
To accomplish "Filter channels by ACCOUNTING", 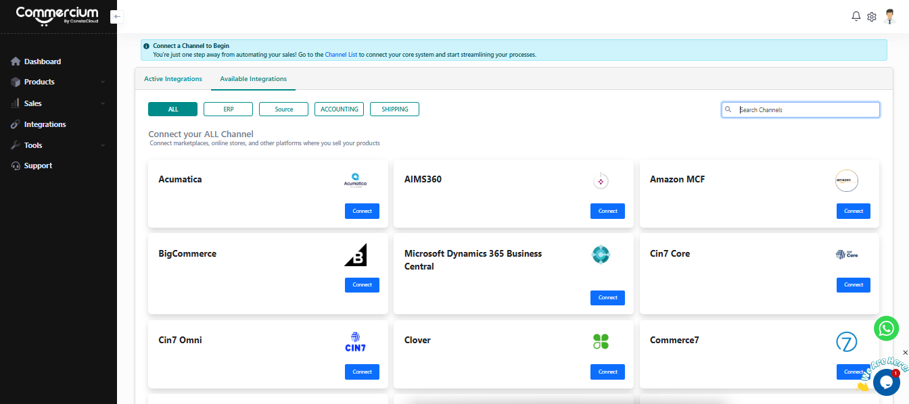I will (340, 109).
